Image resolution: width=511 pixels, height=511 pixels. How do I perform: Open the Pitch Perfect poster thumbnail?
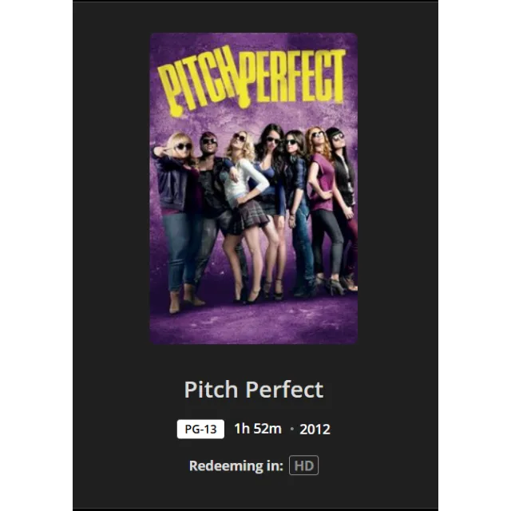coord(254,188)
